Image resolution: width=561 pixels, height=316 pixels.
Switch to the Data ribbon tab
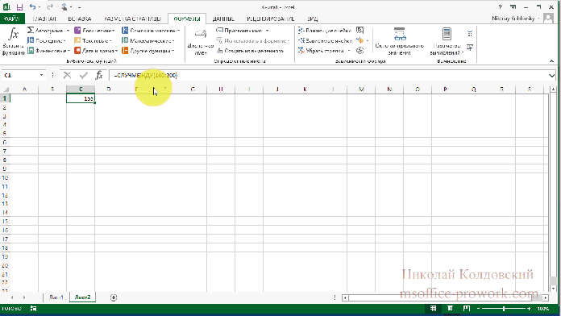[223, 19]
